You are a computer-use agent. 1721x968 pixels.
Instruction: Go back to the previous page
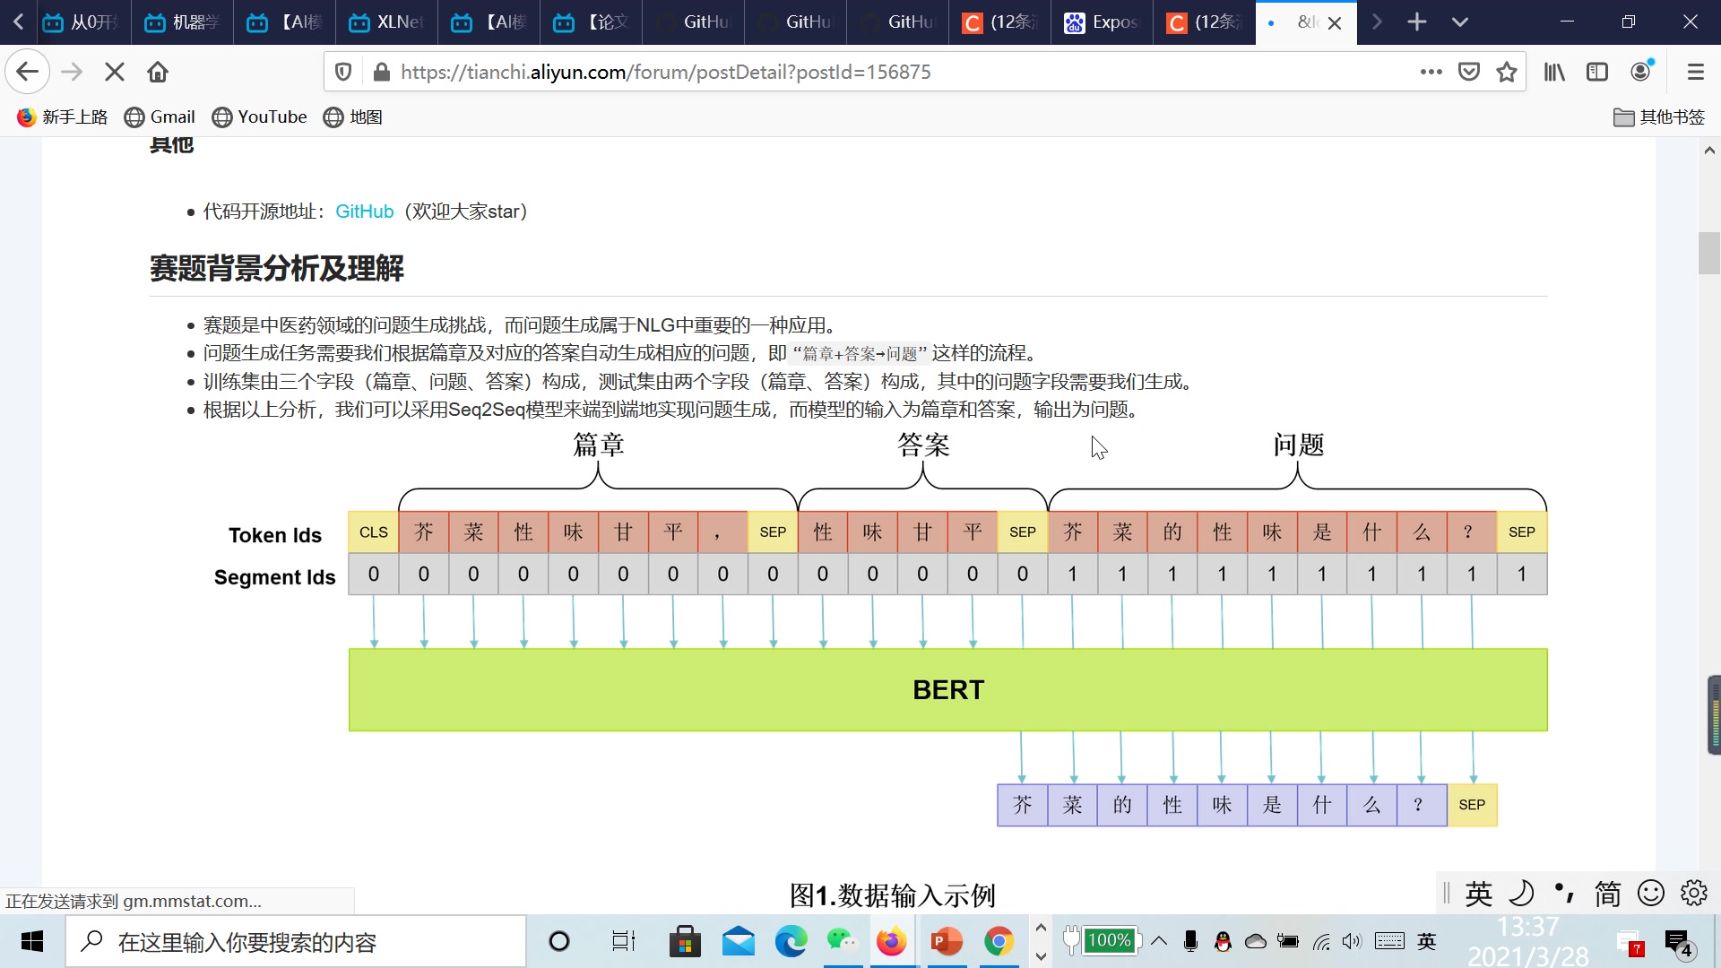tap(27, 72)
